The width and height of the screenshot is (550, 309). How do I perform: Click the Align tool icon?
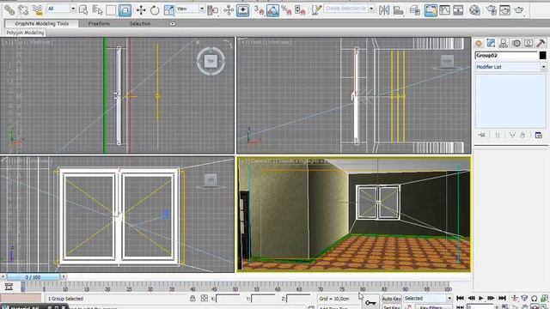pos(398,9)
